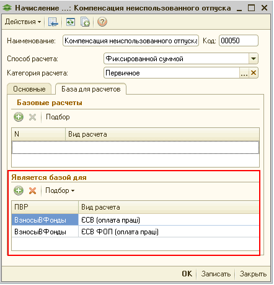Screen dimensions: 274x285
Task: Switch to the Основные tab
Action: (x=29, y=89)
